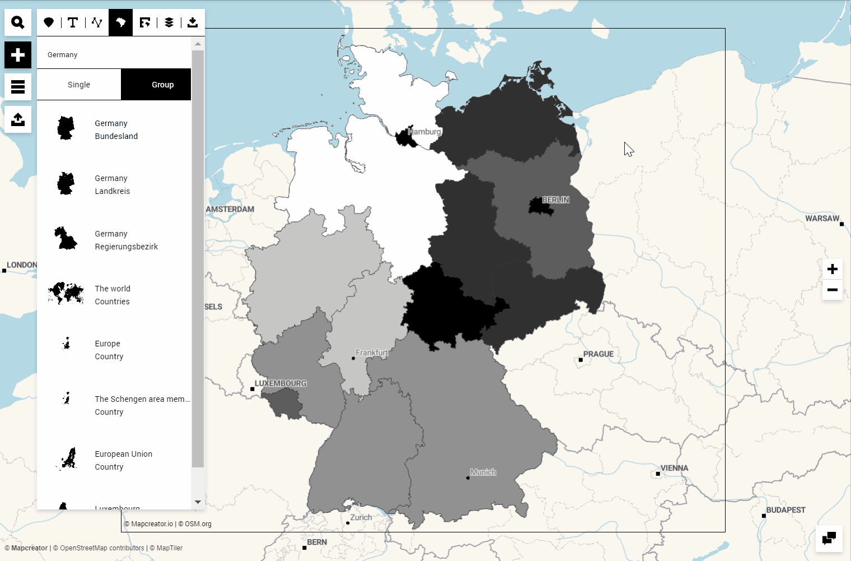This screenshot has height=561, width=851.
Task: Open the crop/frame resize tool
Action: 145,22
